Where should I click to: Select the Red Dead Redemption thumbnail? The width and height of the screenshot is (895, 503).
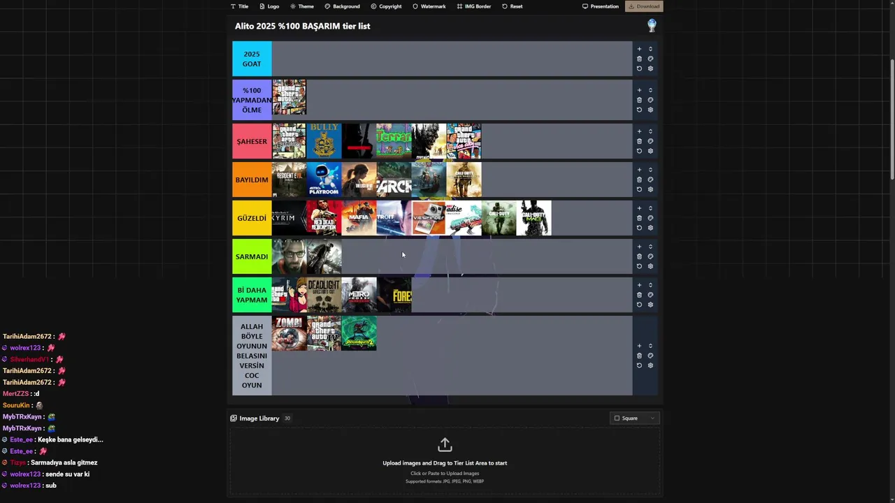coord(324,218)
